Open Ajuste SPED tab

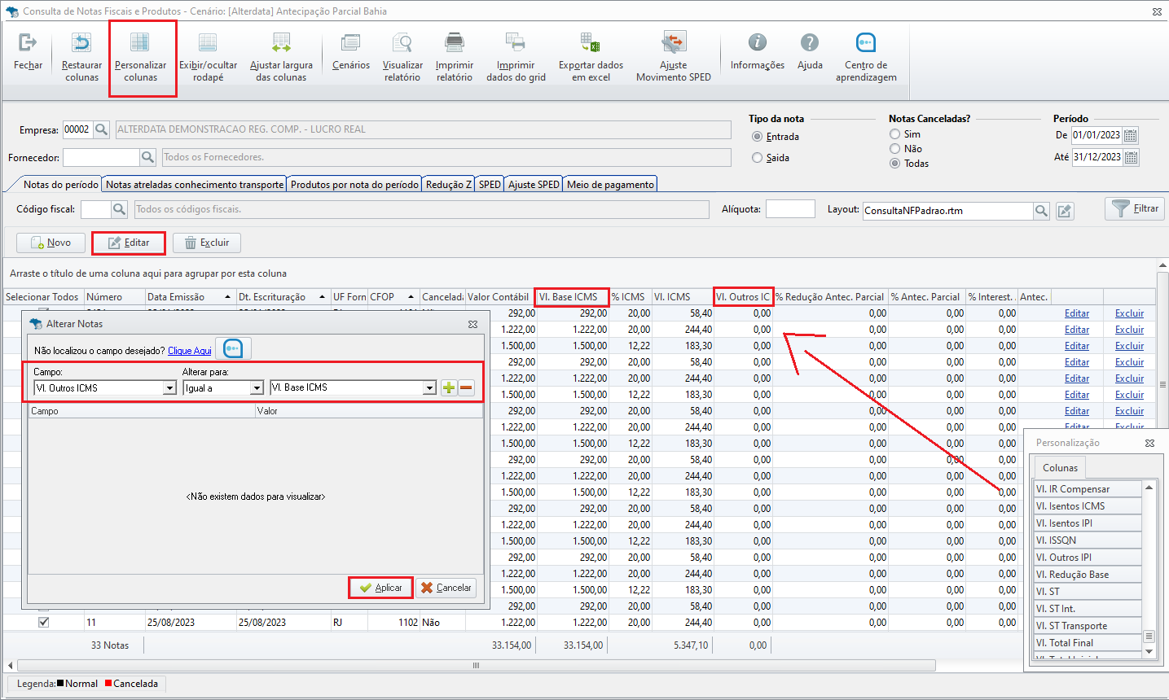coord(534,185)
